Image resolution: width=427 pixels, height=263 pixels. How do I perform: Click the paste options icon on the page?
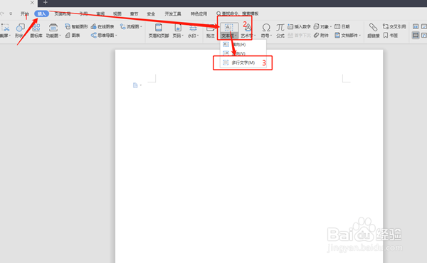pyautogui.click(x=135, y=85)
